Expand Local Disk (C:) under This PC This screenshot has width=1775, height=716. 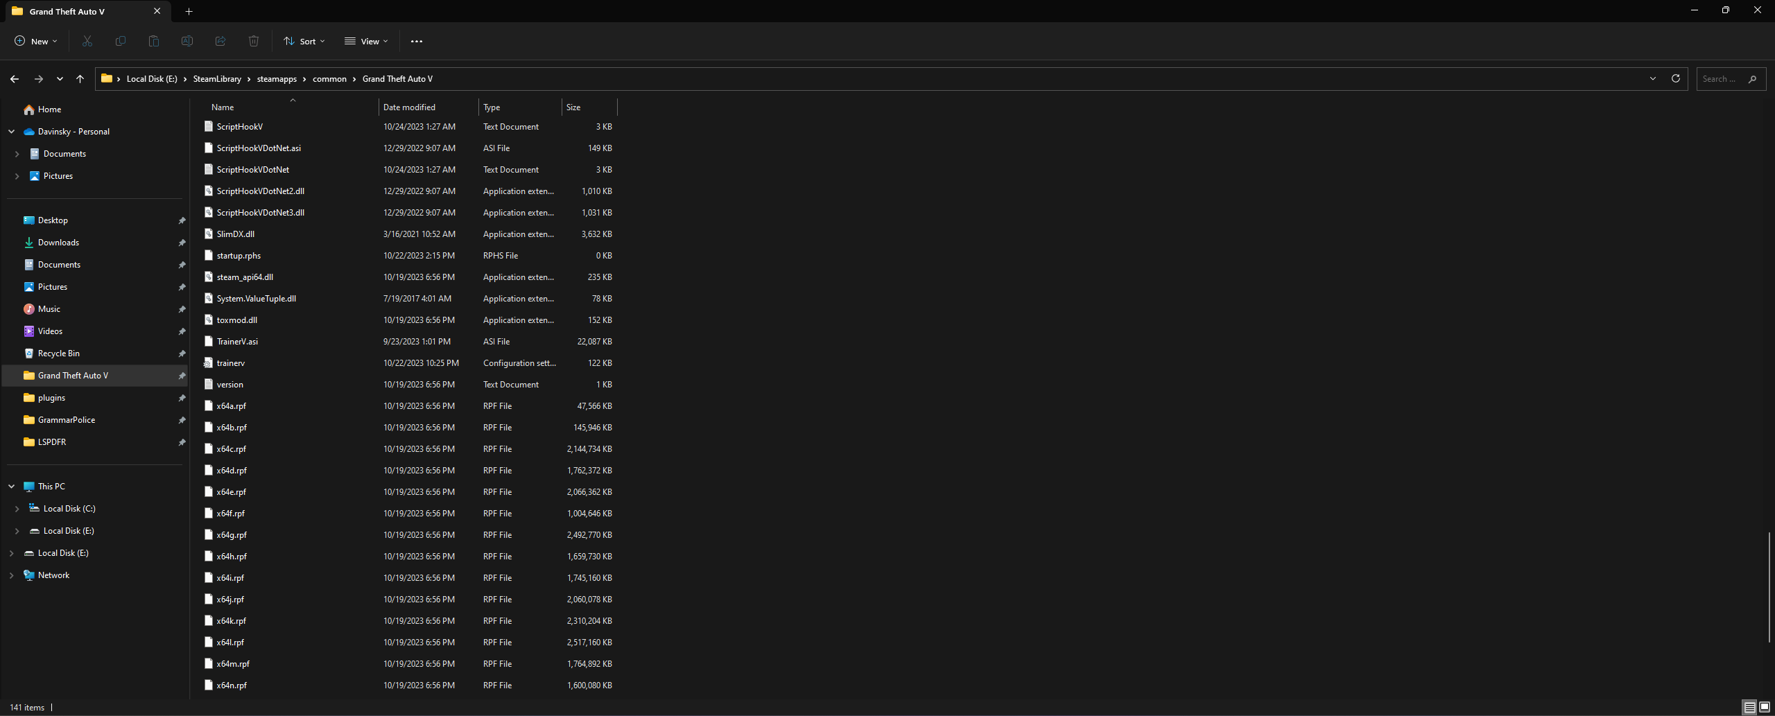coord(17,509)
